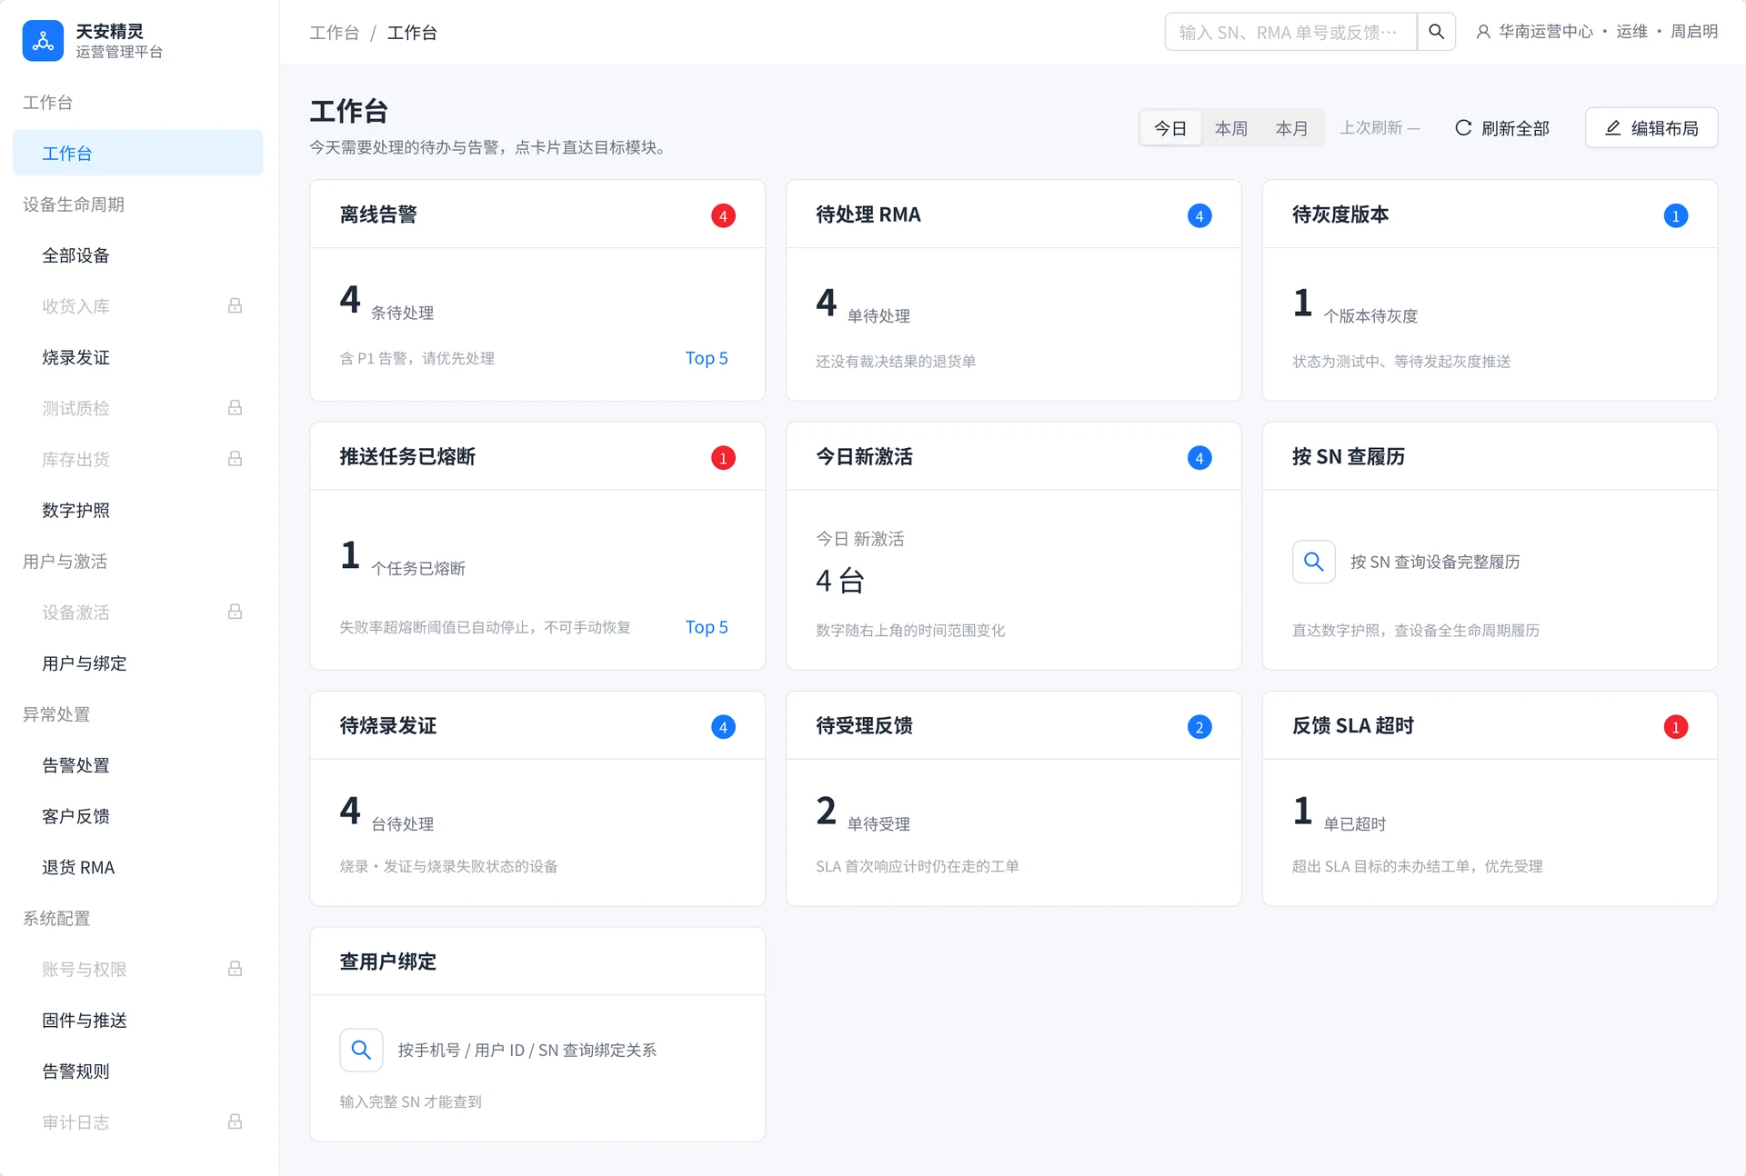Open 用户与绑定 in the sidebar

pyautogui.click(x=137, y=663)
